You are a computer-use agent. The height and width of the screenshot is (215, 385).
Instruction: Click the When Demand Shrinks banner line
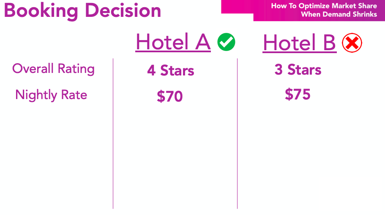pyautogui.click(x=339, y=14)
